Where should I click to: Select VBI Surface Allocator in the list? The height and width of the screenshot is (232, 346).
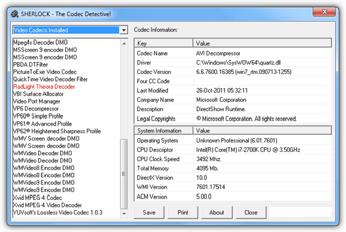click(x=39, y=94)
